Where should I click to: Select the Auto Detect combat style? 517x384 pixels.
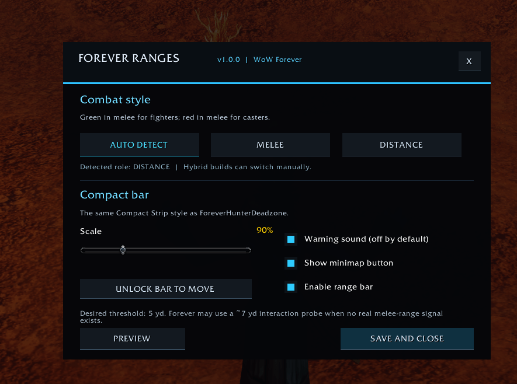pyautogui.click(x=140, y=145)
